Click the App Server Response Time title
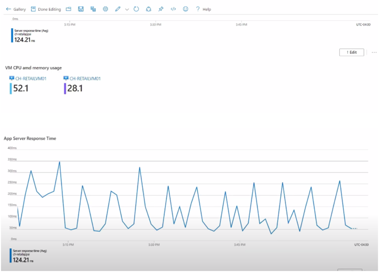Screen dimensions: 379x272 (x=30, y=138)
